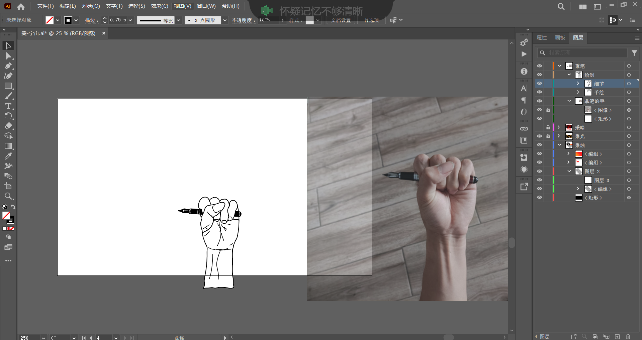Switch to the 画板 tab

coord(560,38)
